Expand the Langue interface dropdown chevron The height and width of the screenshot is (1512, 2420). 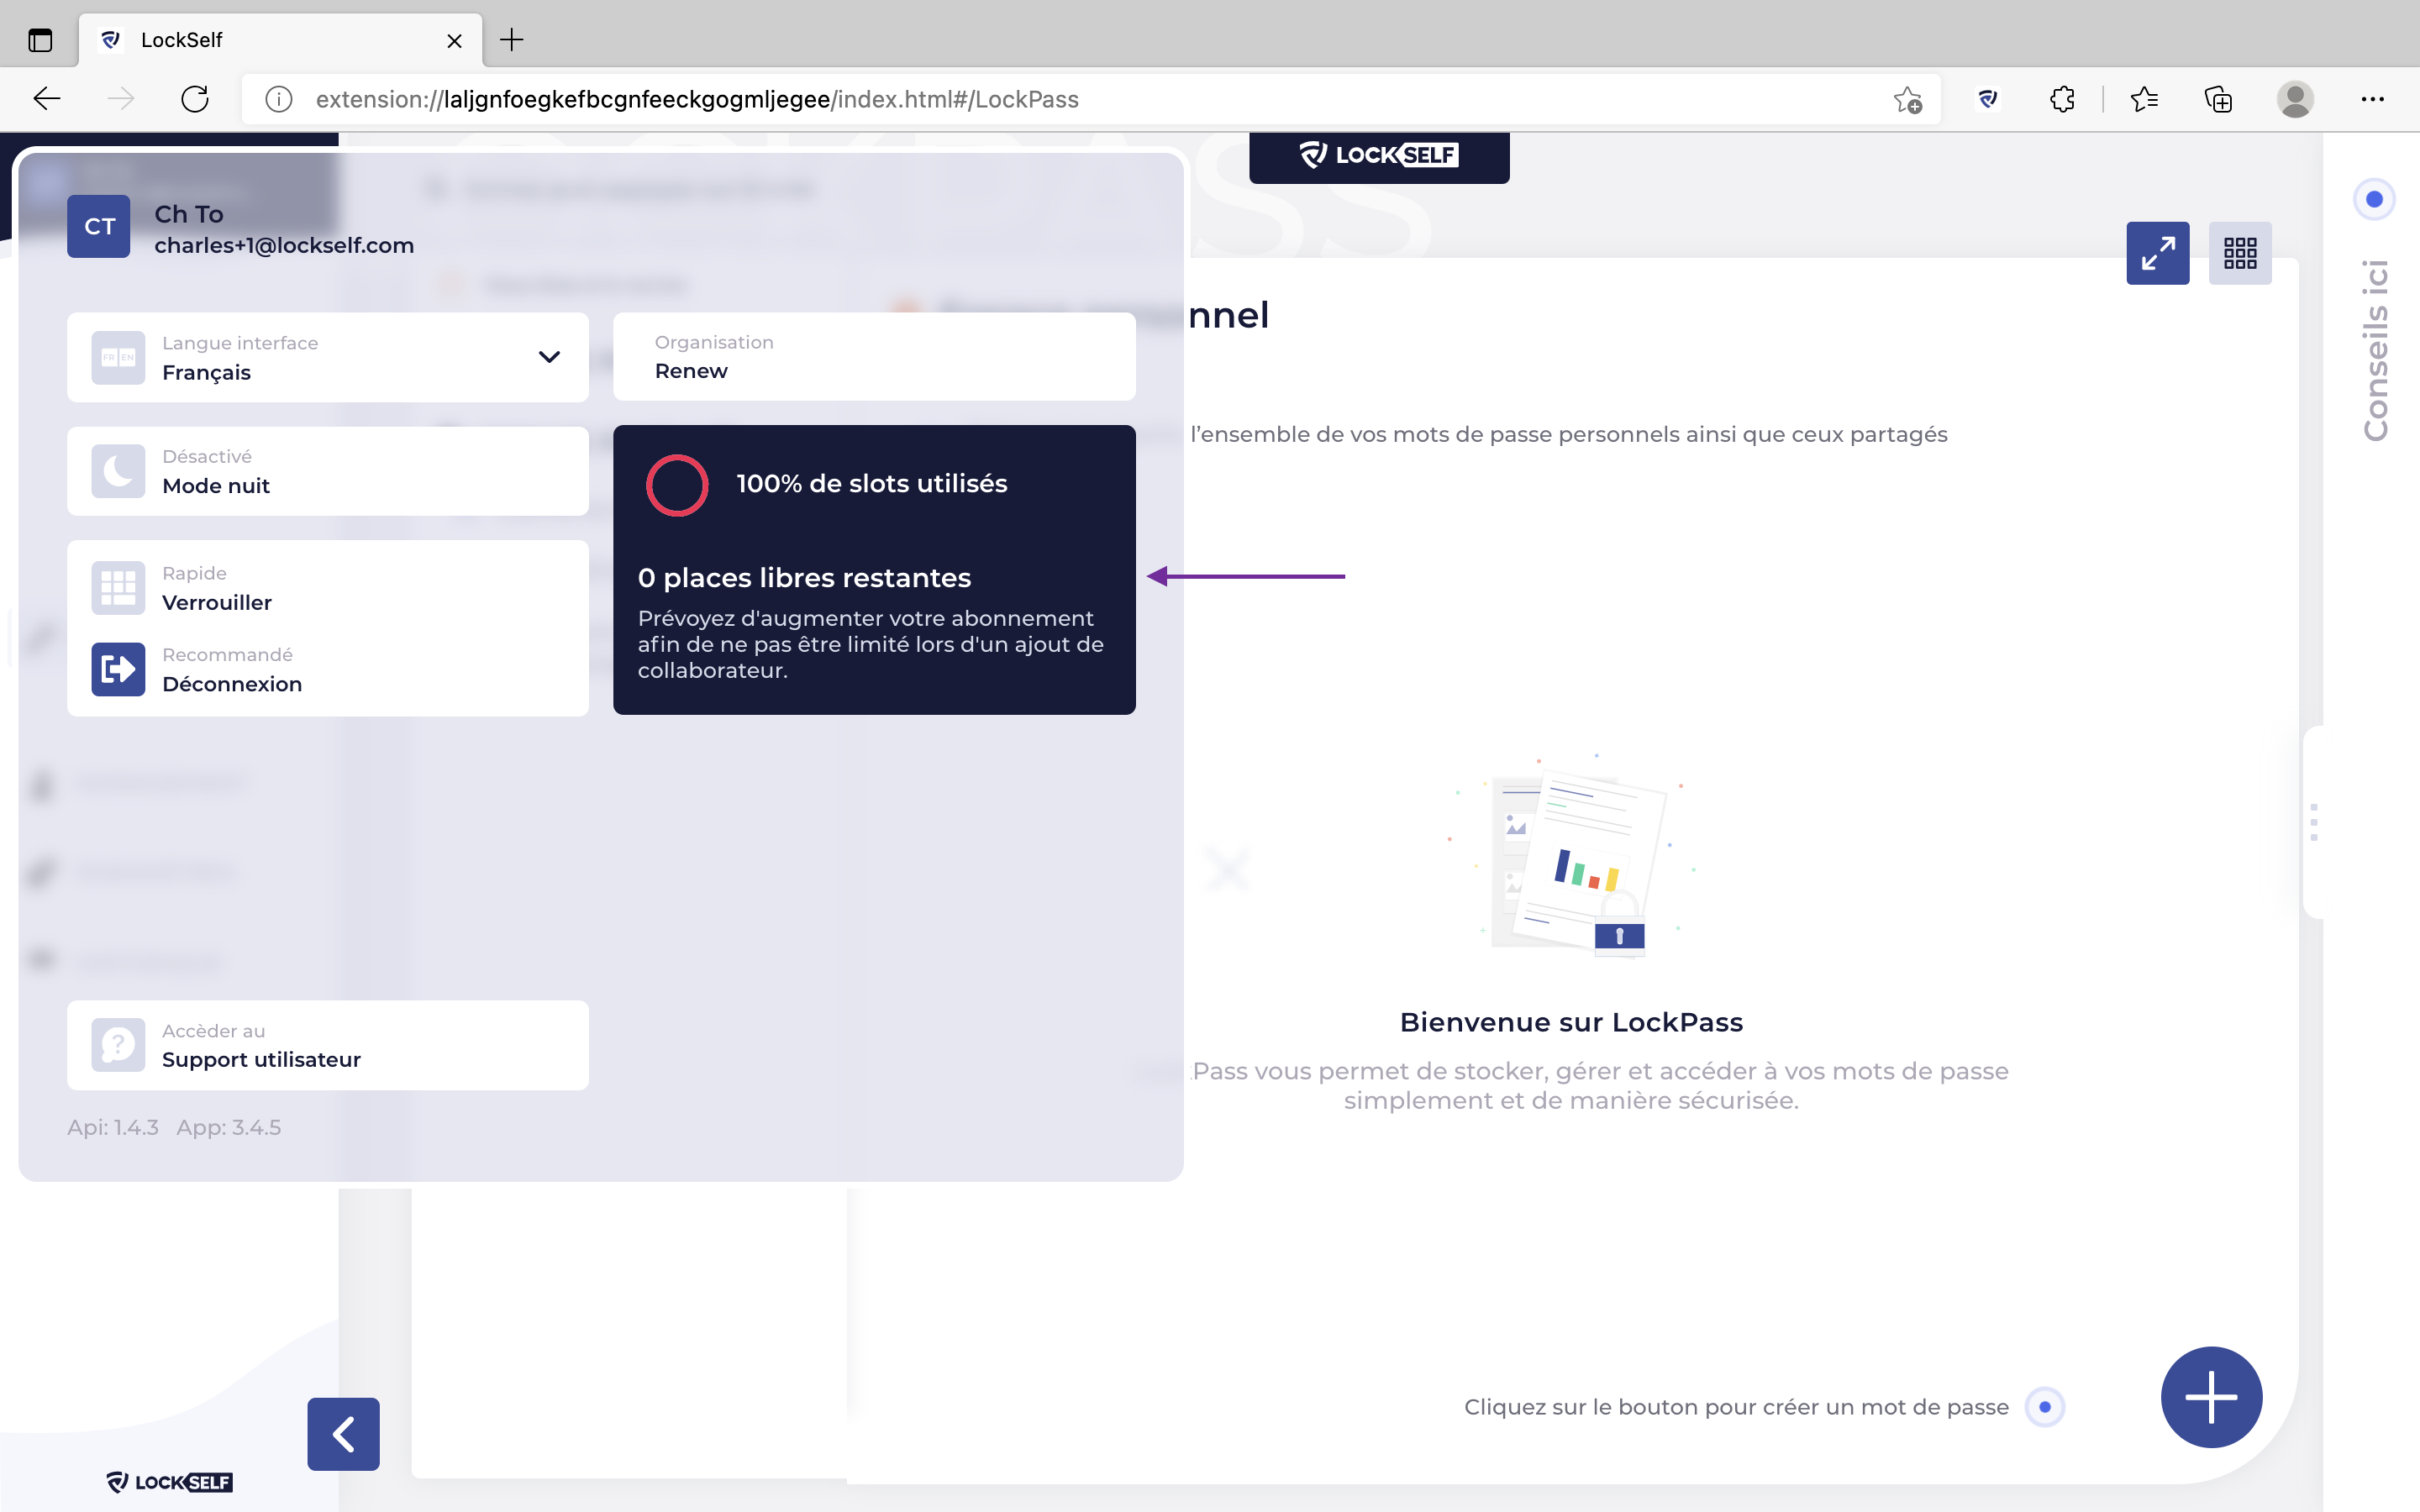click(x=549, y=357)
